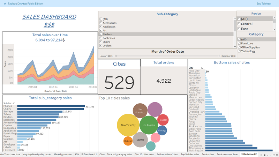This screenshot has width=279, height=157.
Task: Uncheck the Binders sub-category checkbox
Action: (x=101, y=34)
